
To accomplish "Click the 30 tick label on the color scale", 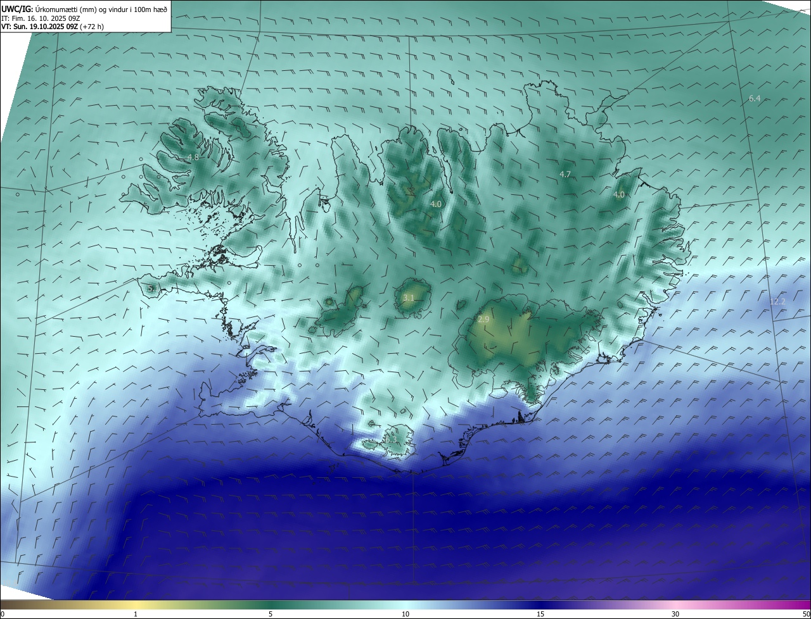I will [x=675, y=614].
